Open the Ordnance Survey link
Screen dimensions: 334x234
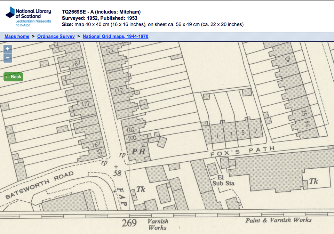[x=56, y=36]
